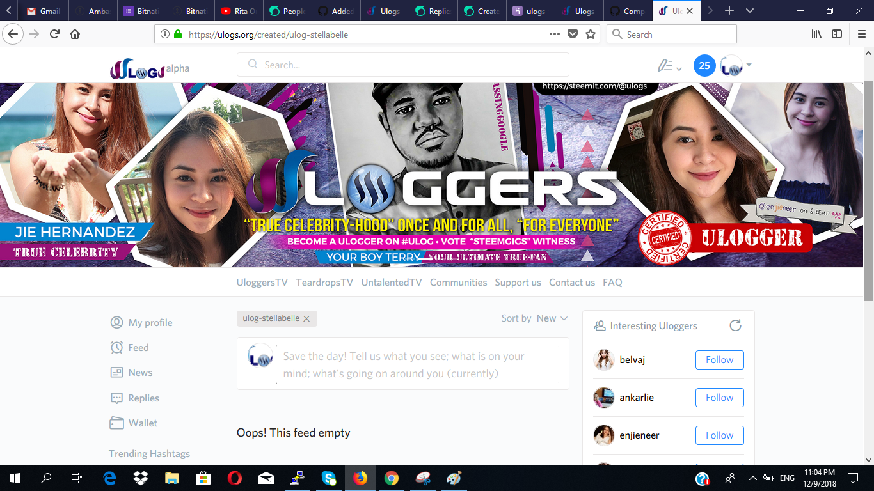Open page actions three-dots menu in address bar
The image size is (874, 491).
[x=555, y=34]
